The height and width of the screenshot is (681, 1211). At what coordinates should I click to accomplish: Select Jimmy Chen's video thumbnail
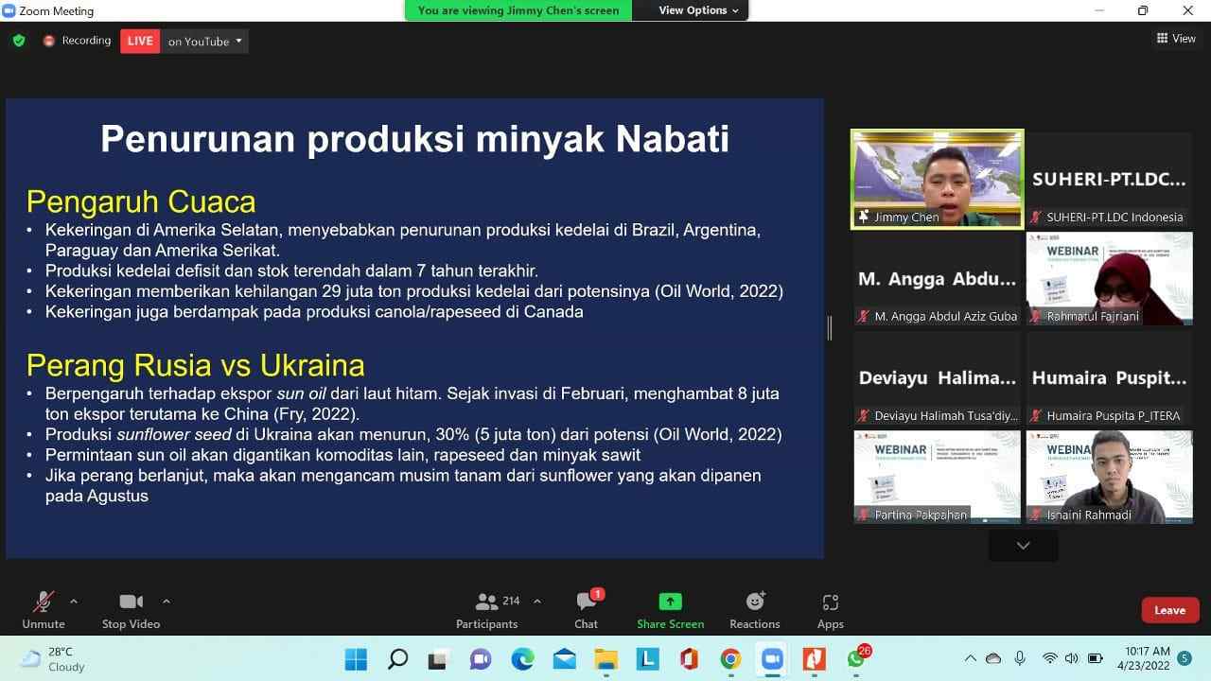(937, 178)
